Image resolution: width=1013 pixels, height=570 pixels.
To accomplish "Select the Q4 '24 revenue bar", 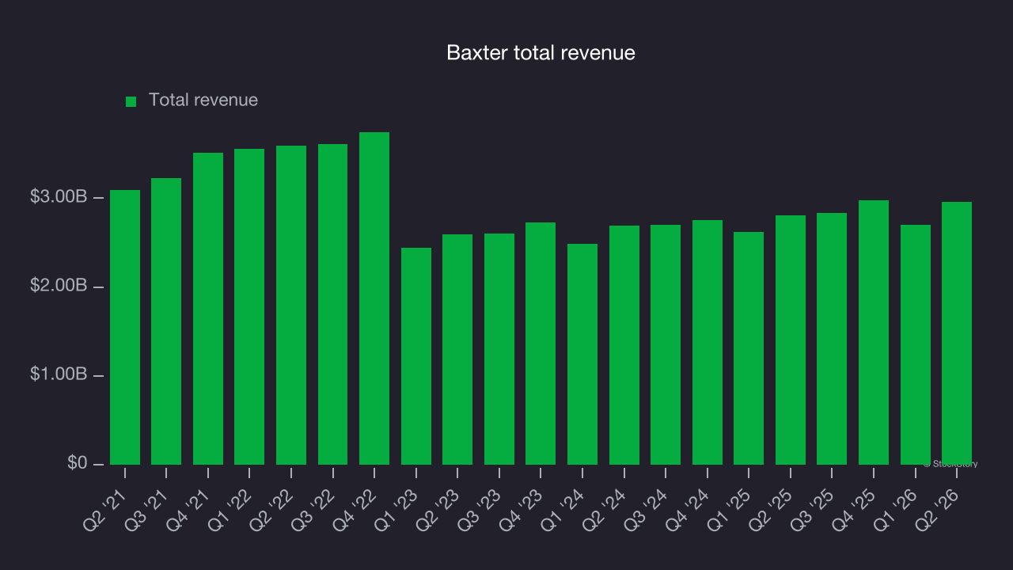I will [x=708, y=342].
